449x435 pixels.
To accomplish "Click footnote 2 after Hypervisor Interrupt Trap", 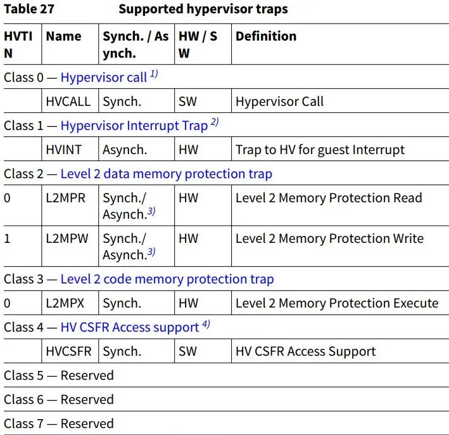I will tap(215, 122).
